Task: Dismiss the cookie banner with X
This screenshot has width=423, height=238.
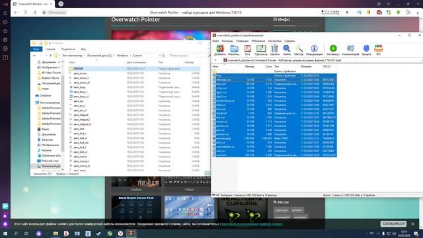Action: [412, 223]
